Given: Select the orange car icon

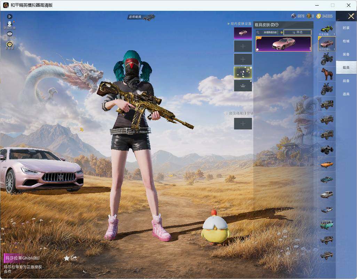Looking at the screenshot, I should pyautogui.click(x=327, y=165).
